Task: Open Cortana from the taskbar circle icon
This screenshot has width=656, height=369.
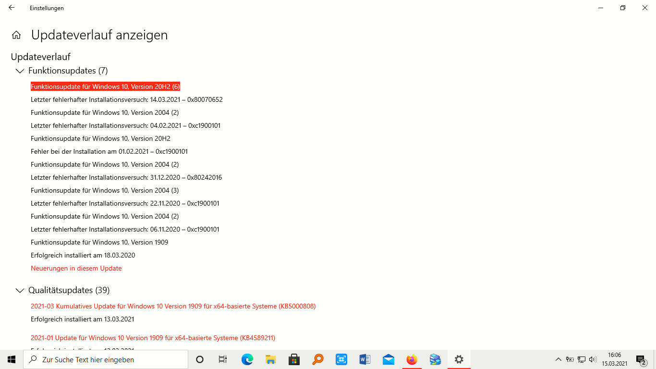Action: point(200,359)
